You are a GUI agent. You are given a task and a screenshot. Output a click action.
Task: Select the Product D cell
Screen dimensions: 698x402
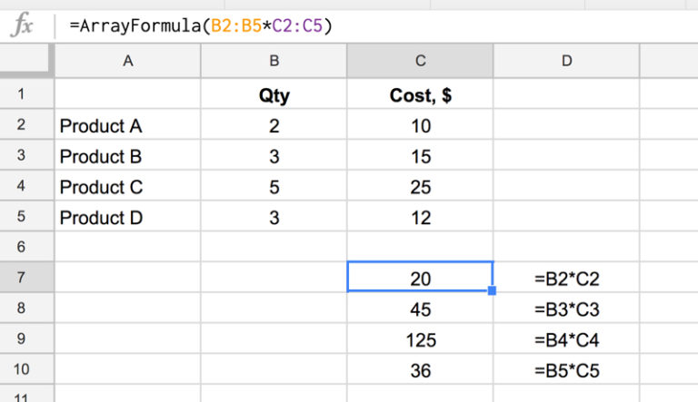[x=127, y=218]
